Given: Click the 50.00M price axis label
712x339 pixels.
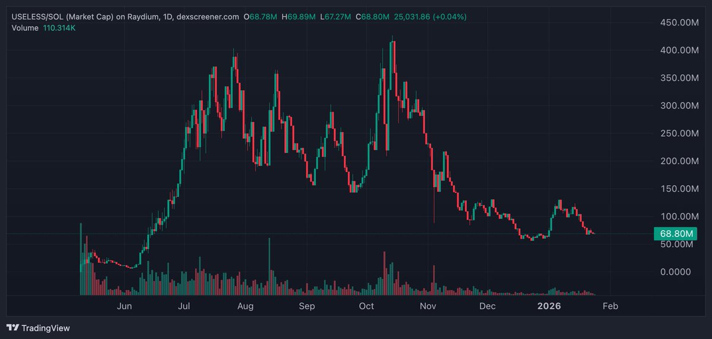Looking at the screenshot, I should tap(677, 244).
